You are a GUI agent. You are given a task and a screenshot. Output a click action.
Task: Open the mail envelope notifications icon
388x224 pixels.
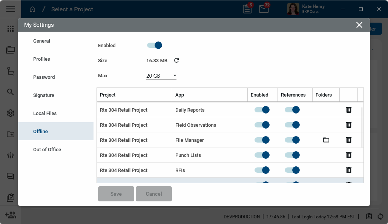(x=264, y=9)
